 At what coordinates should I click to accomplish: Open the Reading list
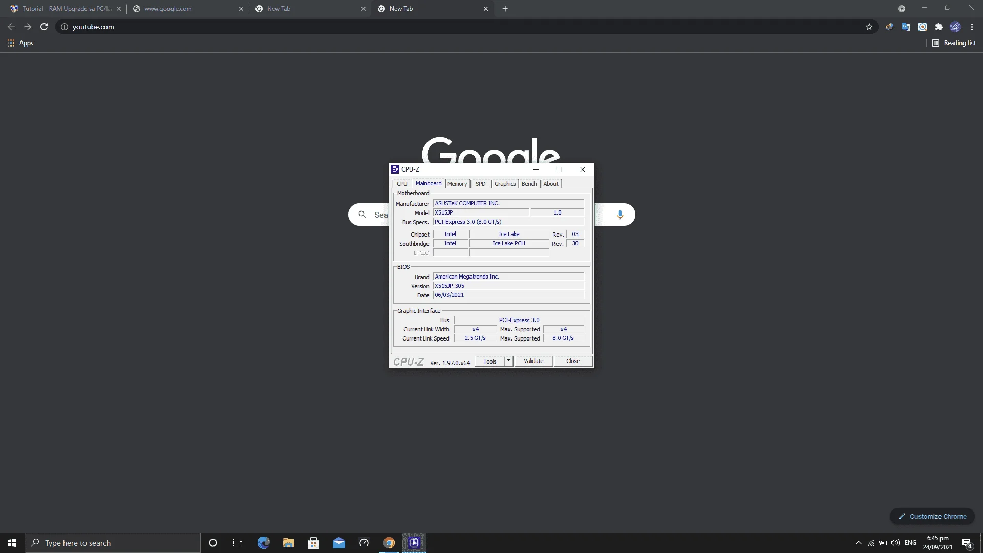(x=954, y=43)
